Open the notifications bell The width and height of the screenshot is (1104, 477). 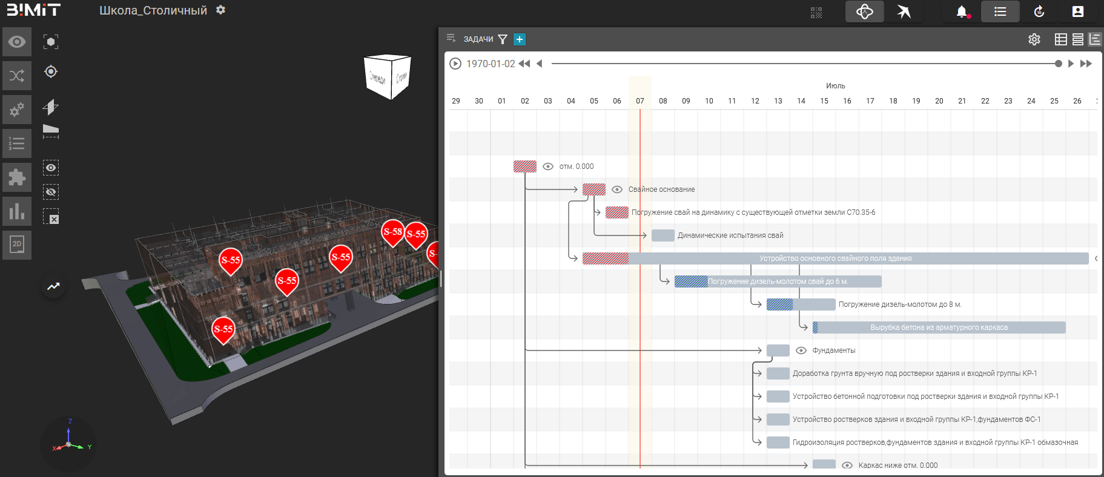[961, 12]
